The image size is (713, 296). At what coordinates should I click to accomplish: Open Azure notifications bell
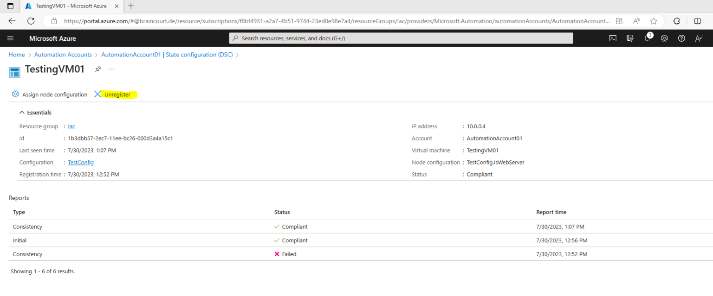(647, 38)
